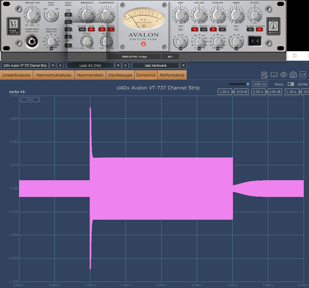Click the Avalon Design logo badge
Viewport: 309px width, 288px height.
pos(273,26)
